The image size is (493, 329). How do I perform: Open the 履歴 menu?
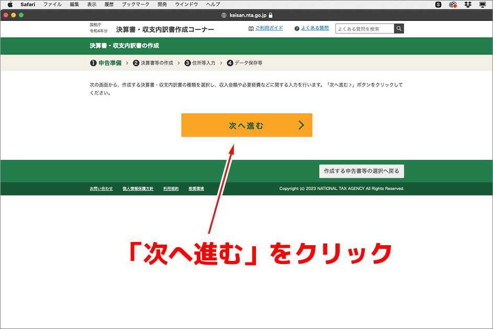point(109,4)
